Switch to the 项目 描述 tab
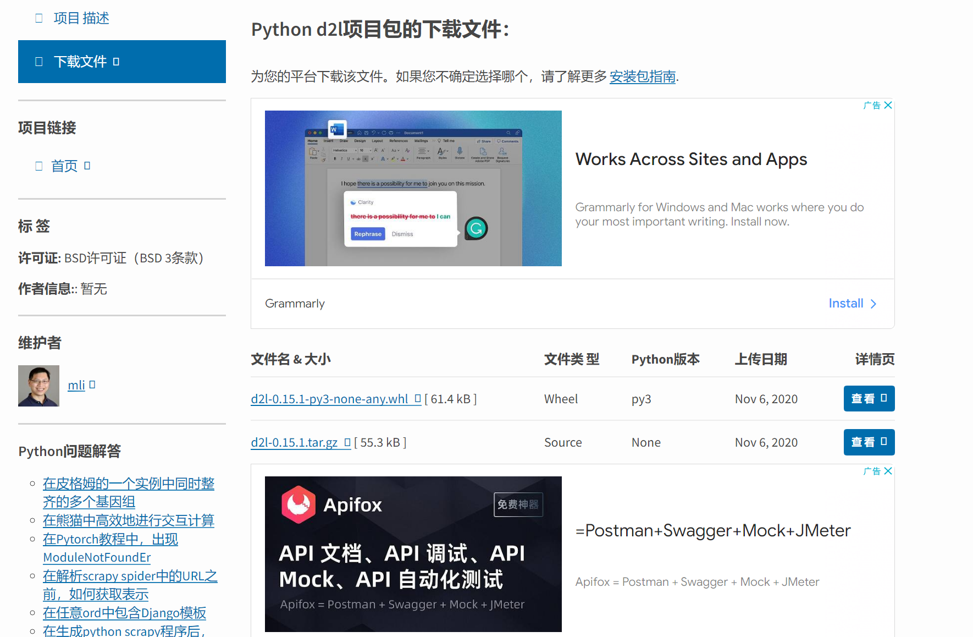This screenshot has width=973, height=637. [81, 18]
